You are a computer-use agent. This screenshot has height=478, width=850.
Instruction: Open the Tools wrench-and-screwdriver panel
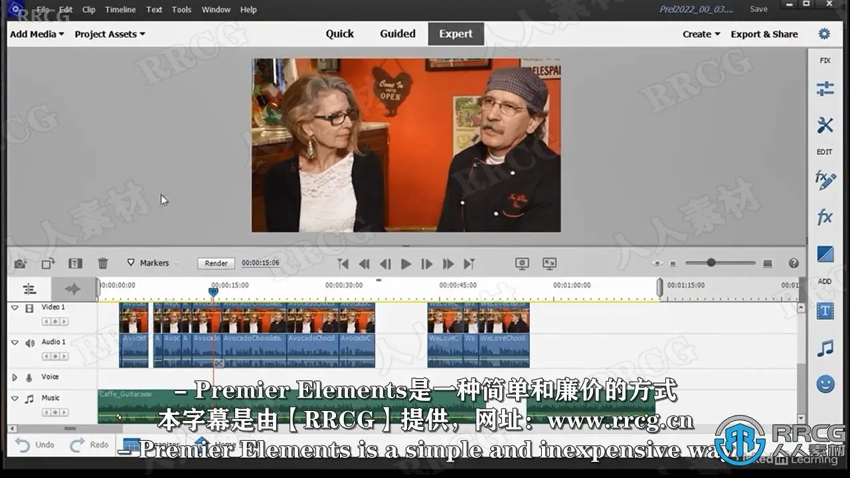[x=825, y=125]
